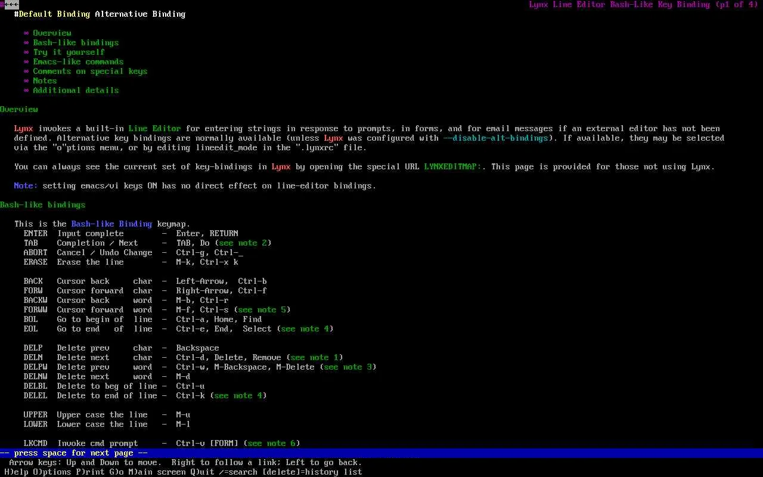Click '[delete]=history list' at the bottom
763x477 pixels.
click(x=312, y=472)
